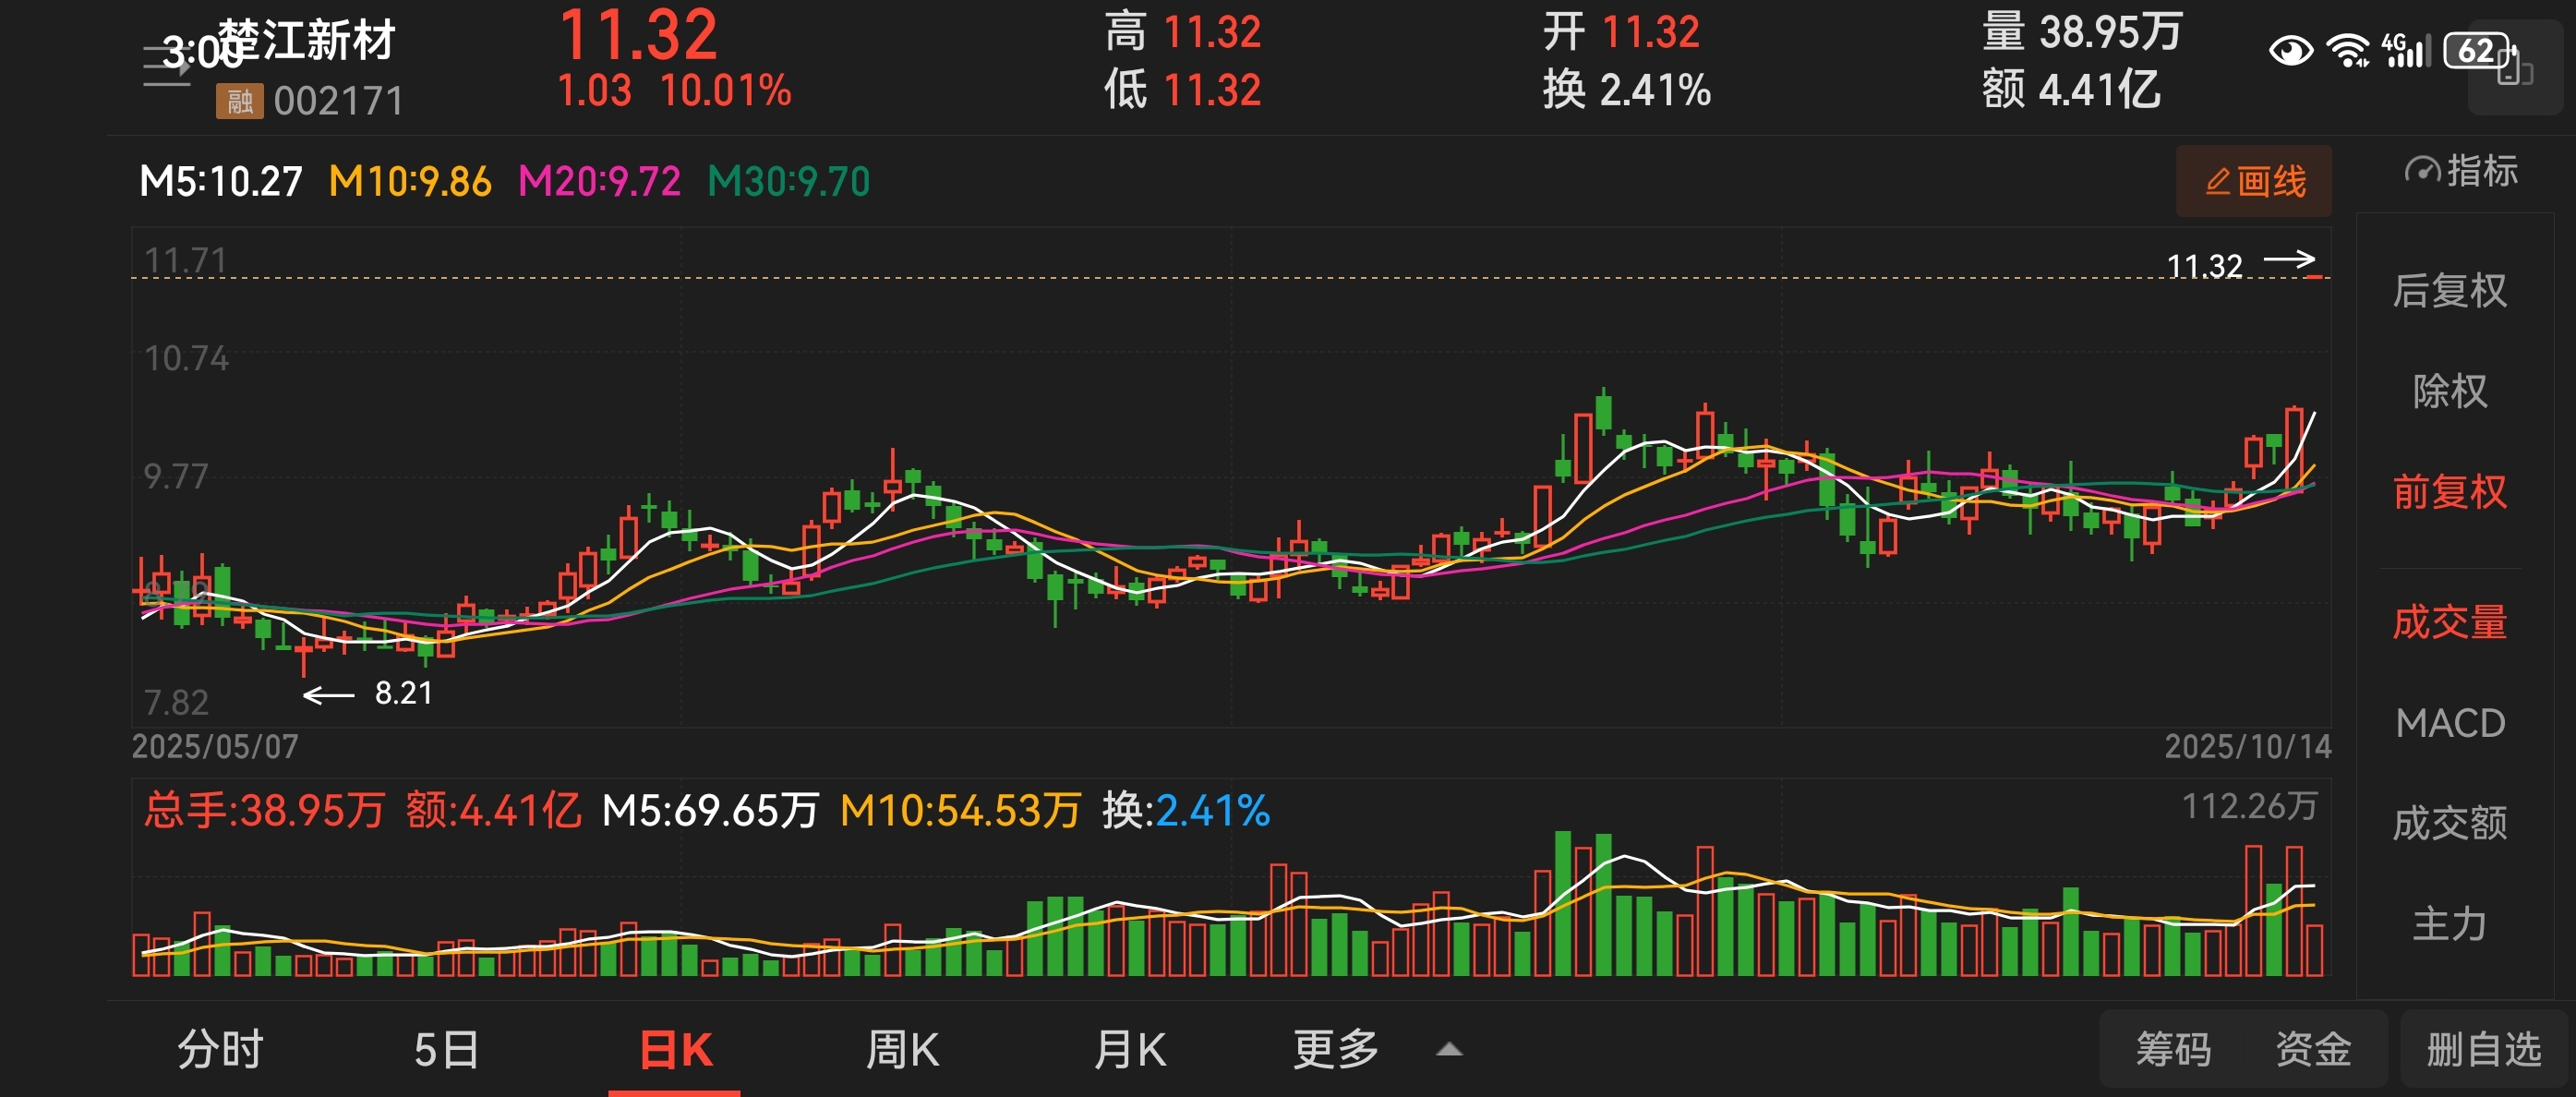
Task: Tap the battery 62 indicator icon
Action: (2476, 50)
